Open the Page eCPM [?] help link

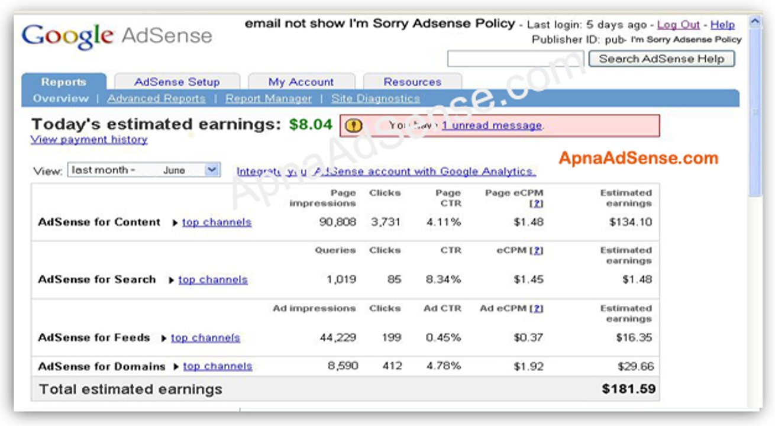[537, 203]
